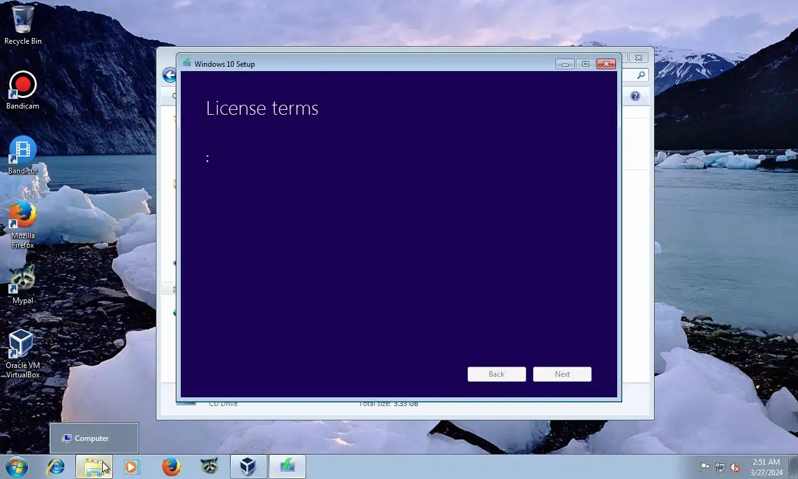Open the Mypal desktop shortcut
This screenshot has height=479, width=798.
23,285
